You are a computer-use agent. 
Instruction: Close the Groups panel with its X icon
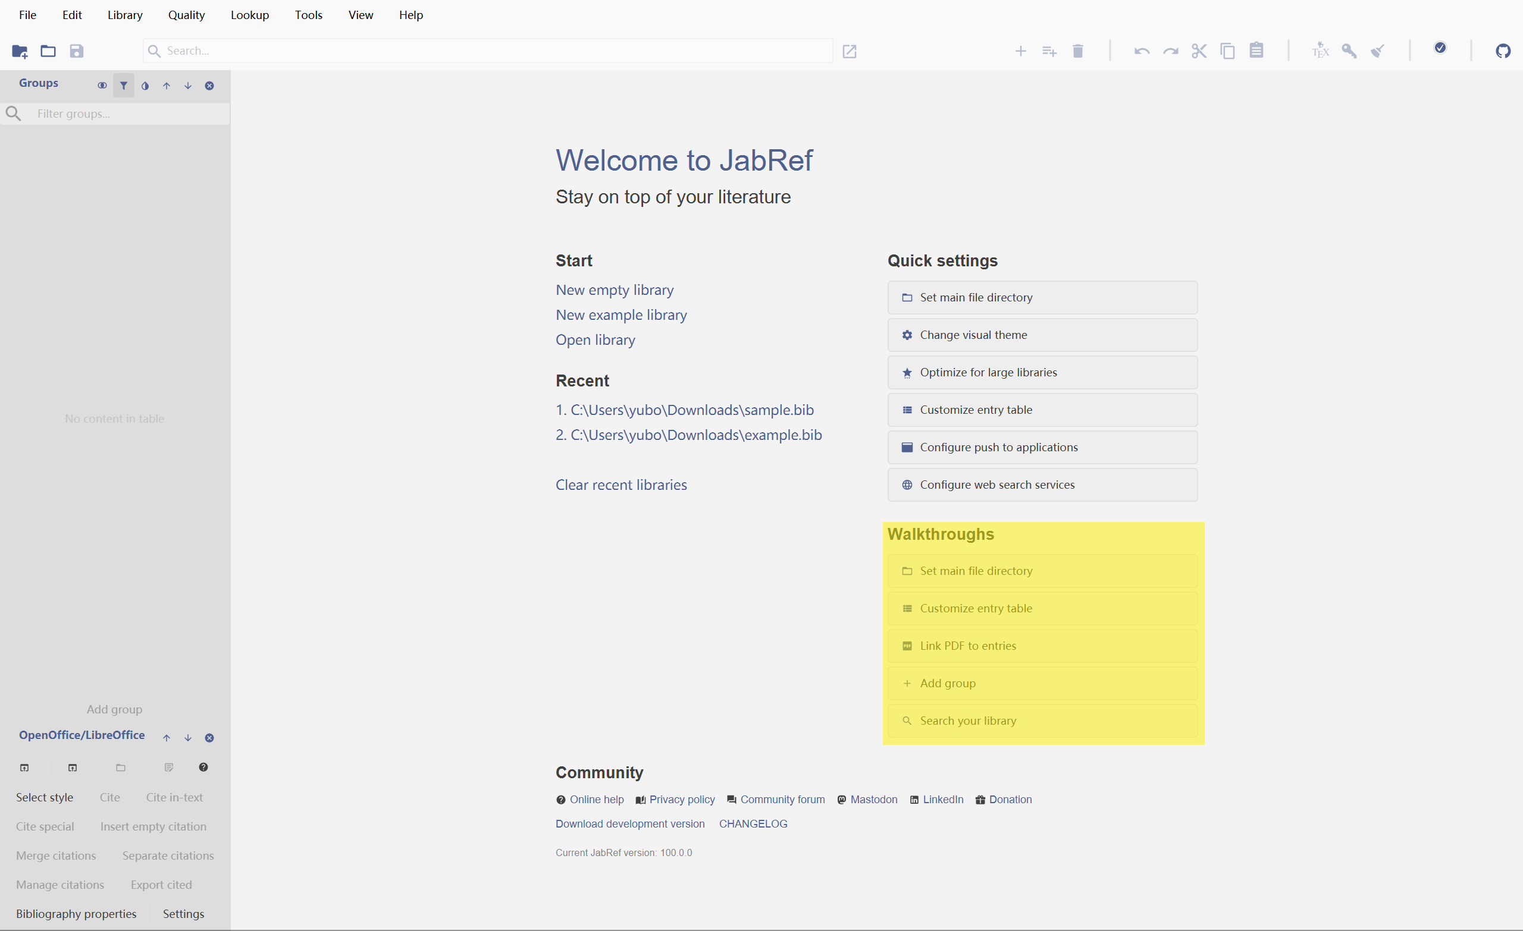tap(209, 86)
